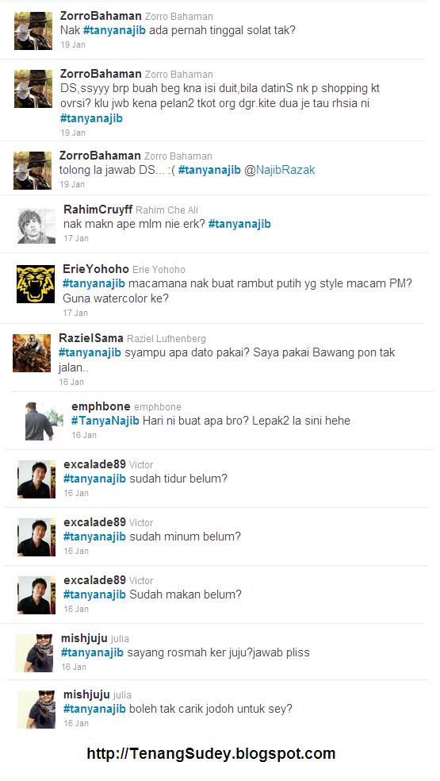Click the emphbone username
The width and height of the screenshot is (440, 781).
101,406
